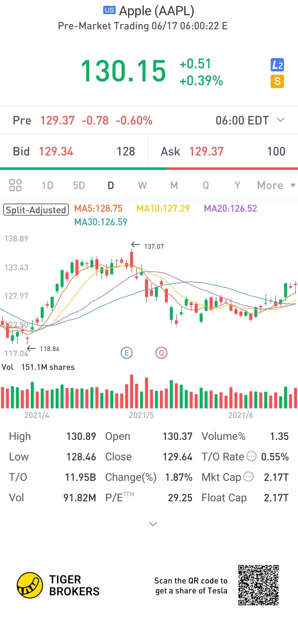Viewport: 298px width, 633px height.
Task: Tap the main price 130.15
Action: tap(123, 71)
